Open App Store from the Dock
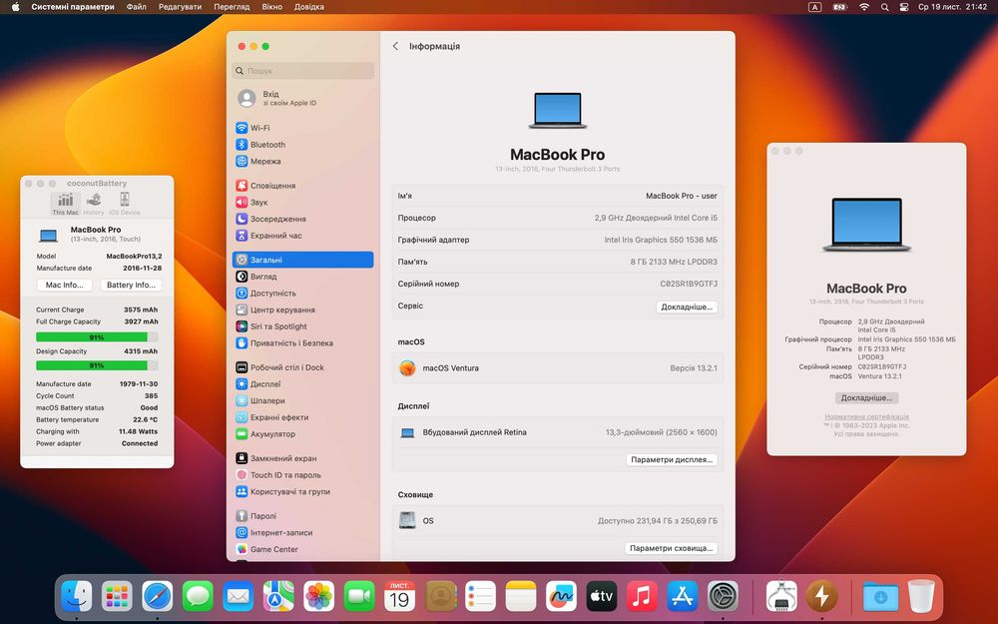This screenshot has height=624, width=998. (x=683, y=597)
